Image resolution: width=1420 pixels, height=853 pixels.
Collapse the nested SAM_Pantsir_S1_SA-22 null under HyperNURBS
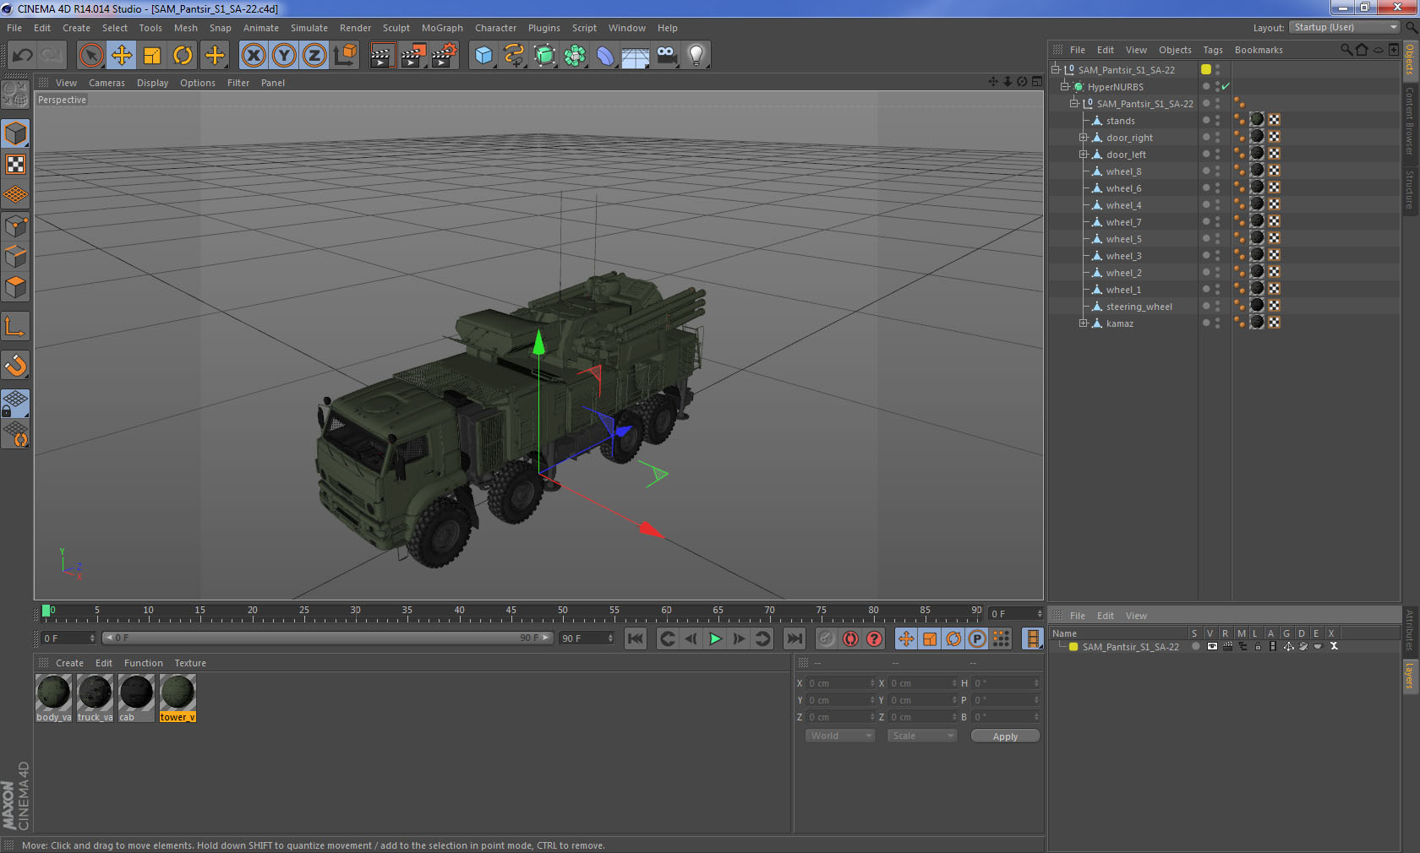coord(1073,103)
